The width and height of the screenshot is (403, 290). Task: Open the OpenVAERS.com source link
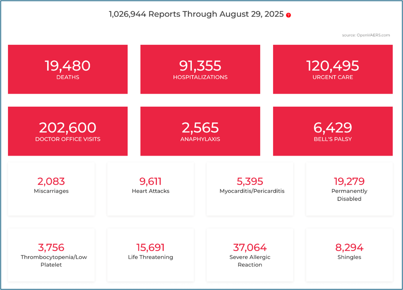(366, 35)
